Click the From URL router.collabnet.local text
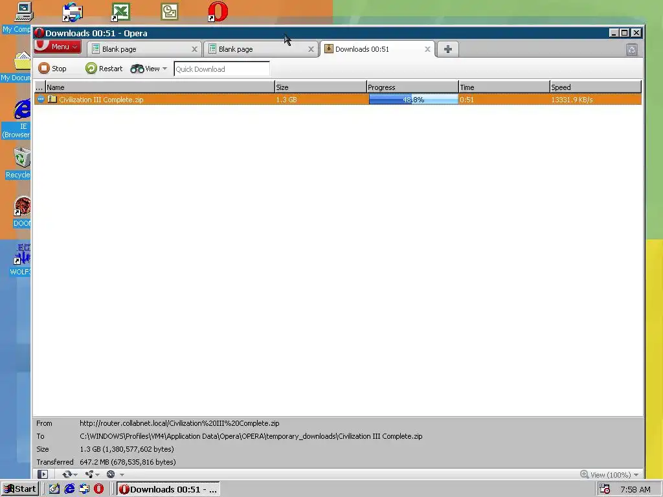This screenshot has height=497, width=663. point(179,423)
